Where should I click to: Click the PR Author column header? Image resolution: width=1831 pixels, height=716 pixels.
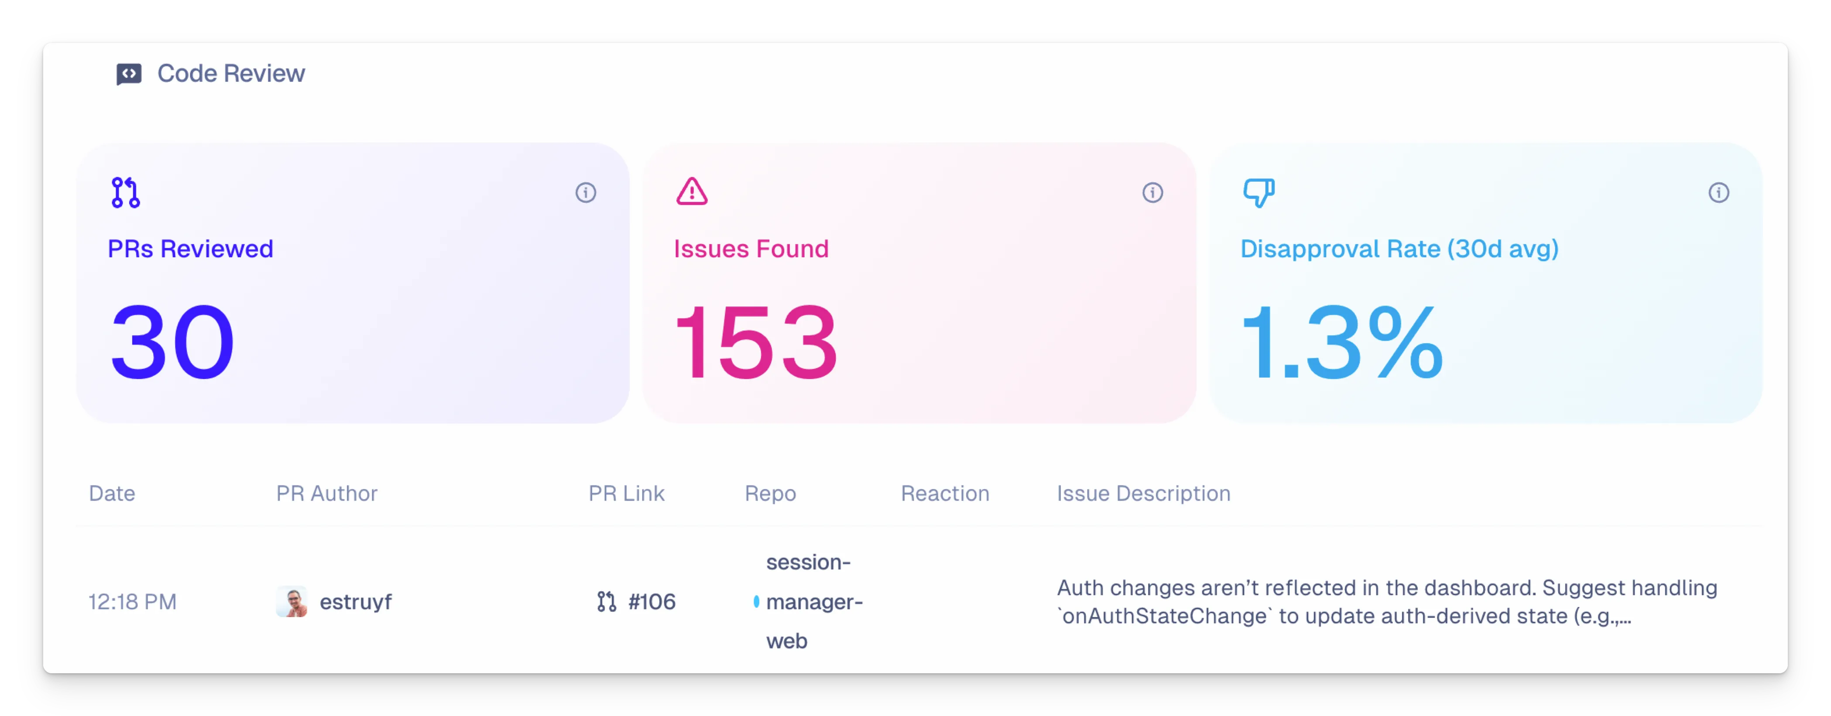coord(326,493)
